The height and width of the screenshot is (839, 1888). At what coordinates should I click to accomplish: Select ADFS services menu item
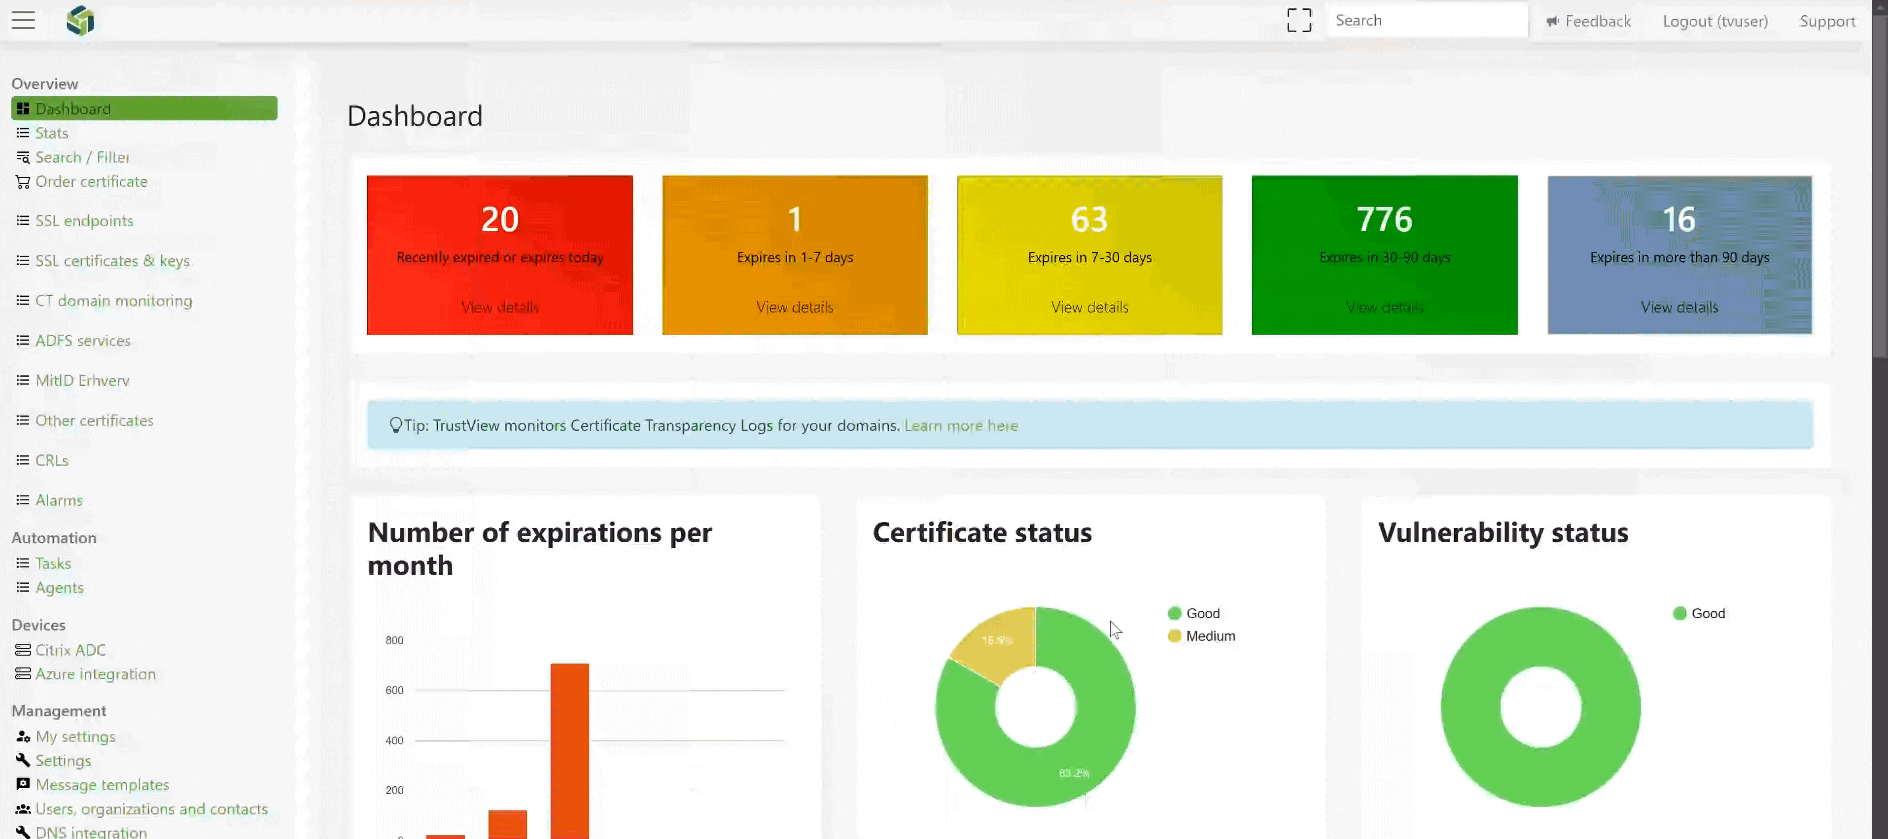point(82,341)
